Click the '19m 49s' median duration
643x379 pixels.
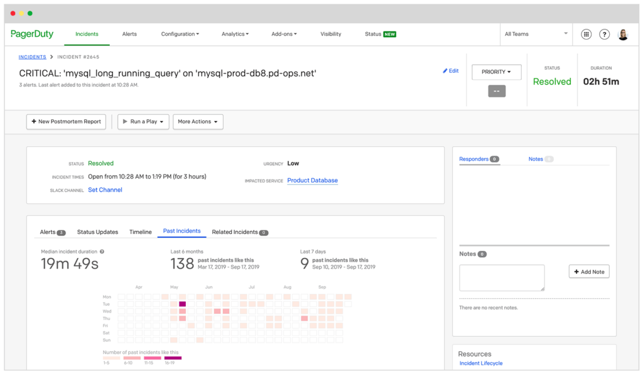[x=70, y=264]
